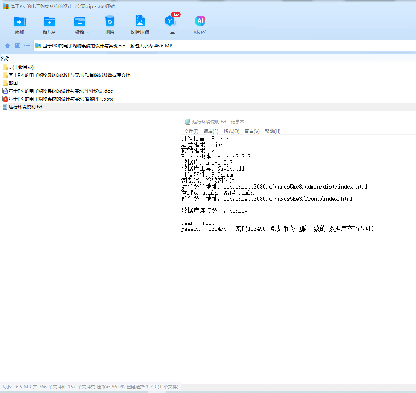Click the 数据库: mysql 5.7 line
This screenshot has width=416, height=393.
[x=207, y=163]
